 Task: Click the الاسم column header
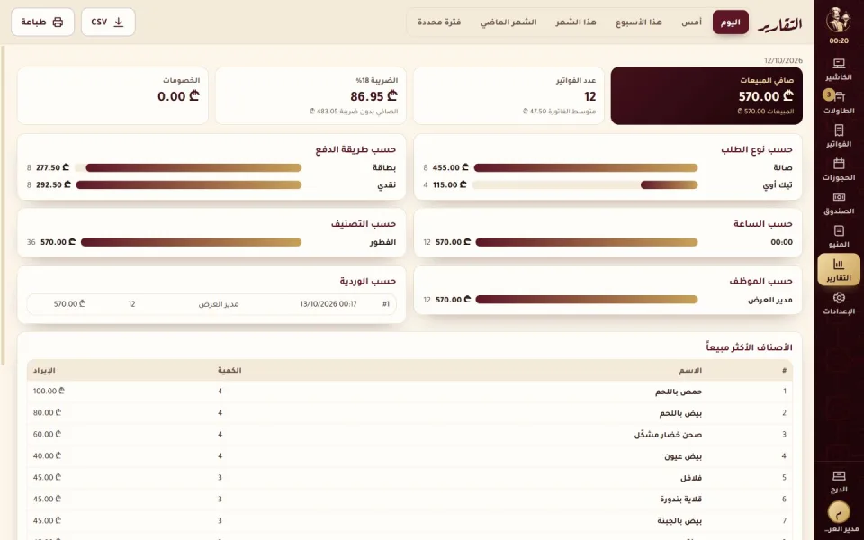(690, 370)
